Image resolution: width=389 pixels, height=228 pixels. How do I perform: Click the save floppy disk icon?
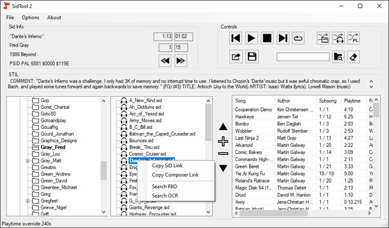(252, 57)
